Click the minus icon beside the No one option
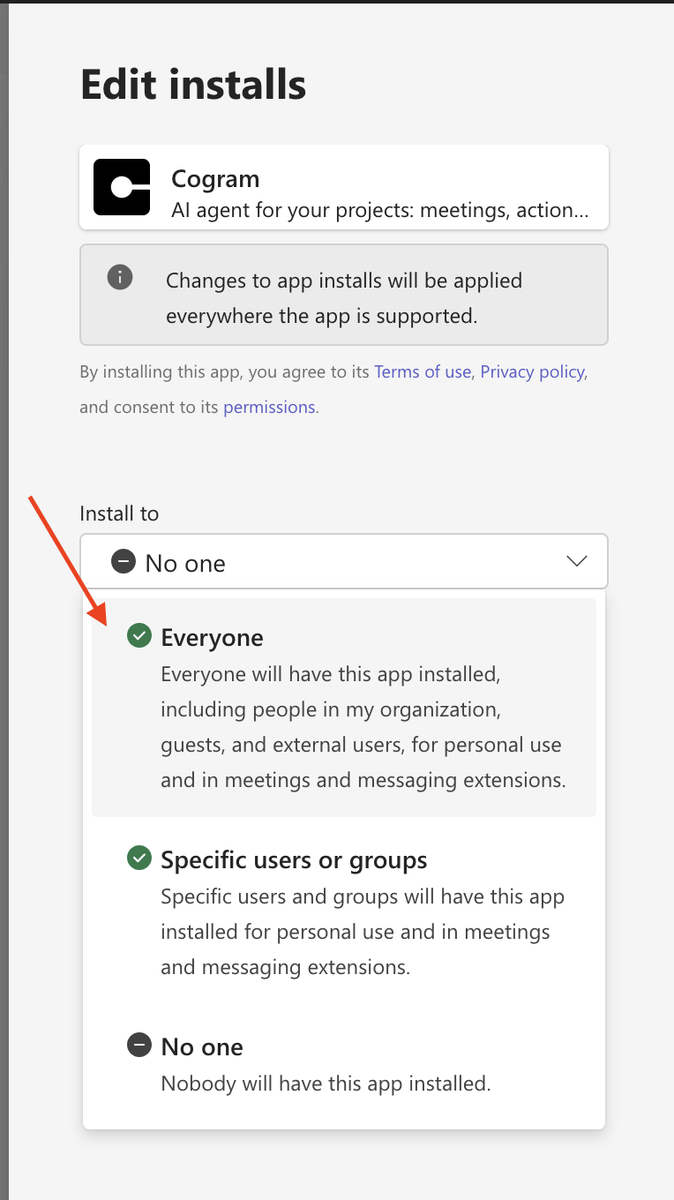Viewport: 674px width, 1200px height. (x=139, y=1046)
